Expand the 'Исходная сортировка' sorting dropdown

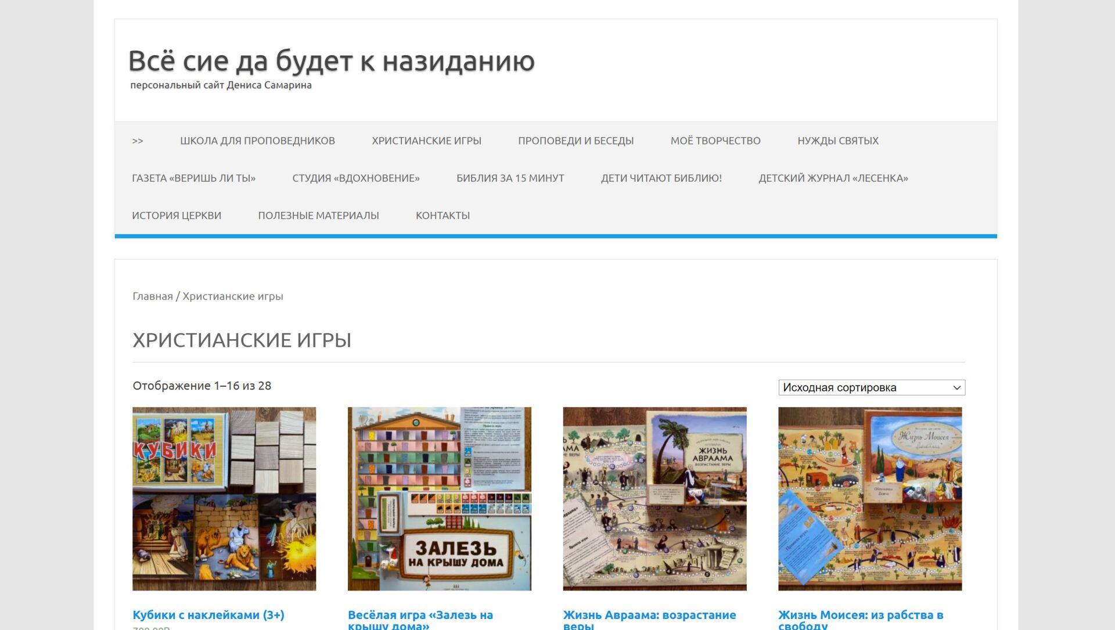click(872, 387)
